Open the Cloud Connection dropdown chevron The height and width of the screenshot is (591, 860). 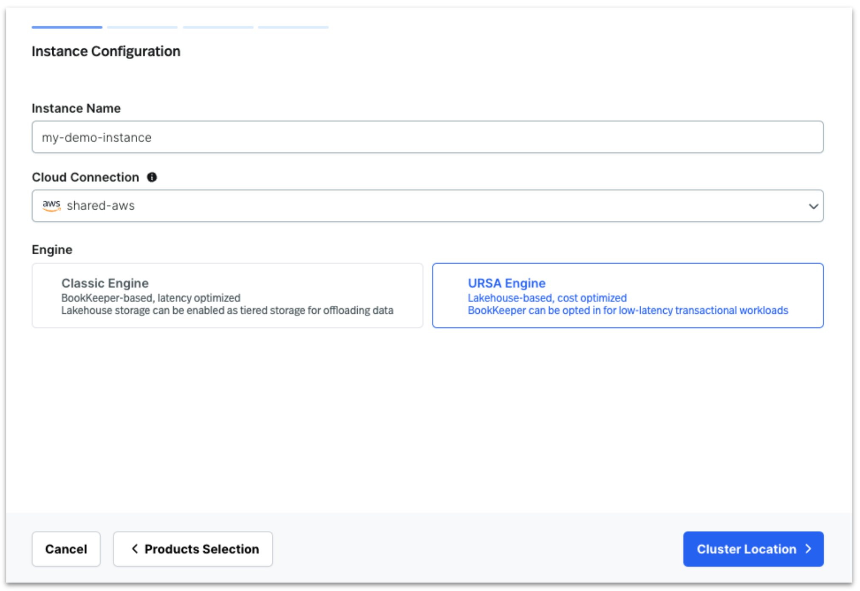813,206
